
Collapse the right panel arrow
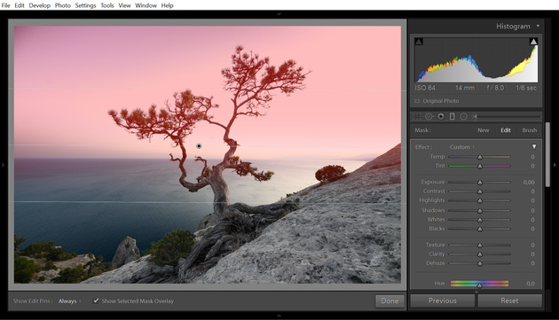(x=555, y=165)
